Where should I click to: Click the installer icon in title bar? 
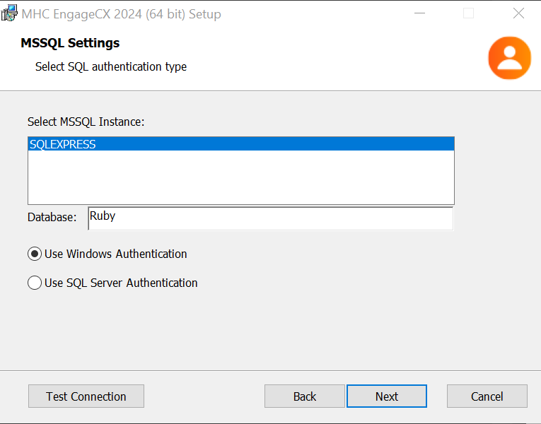click(9, 13)
